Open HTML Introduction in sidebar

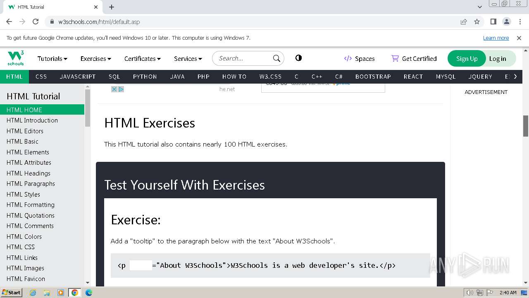tap(42, 120)
